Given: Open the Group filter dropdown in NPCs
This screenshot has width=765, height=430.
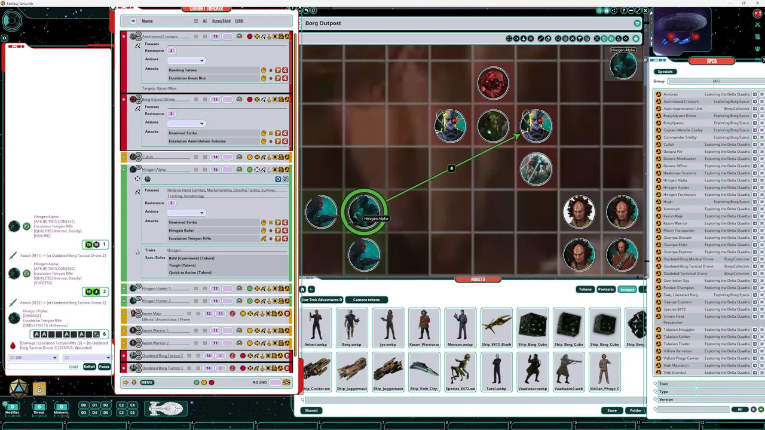Looking at the screenshot, I should [716, 81].
